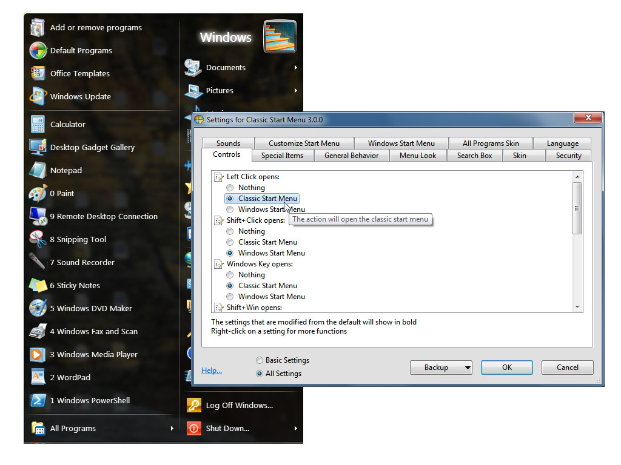Choose Classic Start Menu for Shift+Click
Image resolution: width=621 pixels, height=465 pixels.
click(x=230, y=242)
